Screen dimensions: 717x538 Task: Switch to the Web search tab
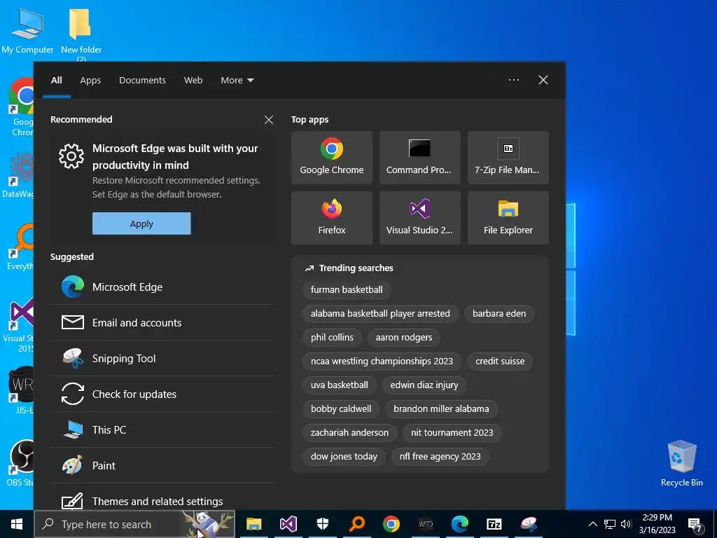click(x=193, y=80)
